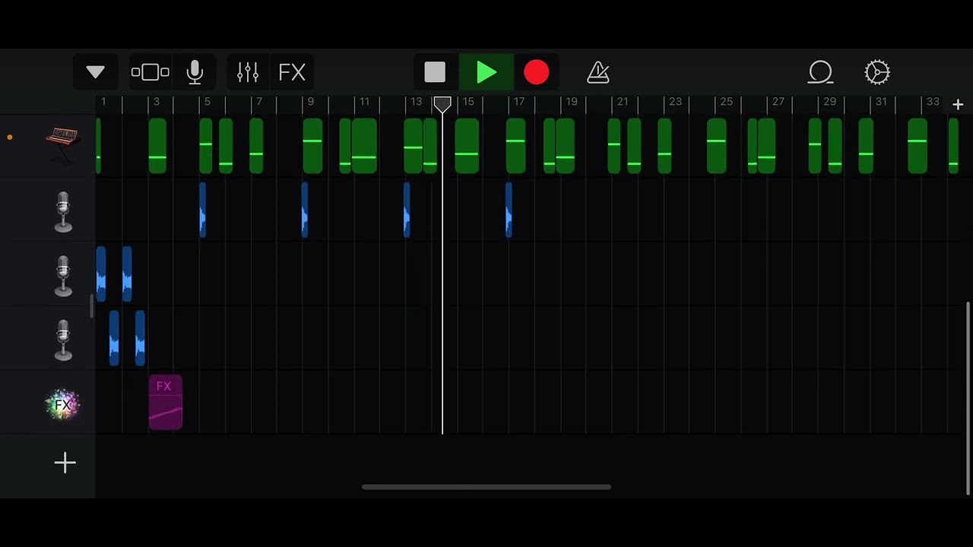Tap the track header resize handle
973x547 pixels.
tap(91, 307)
